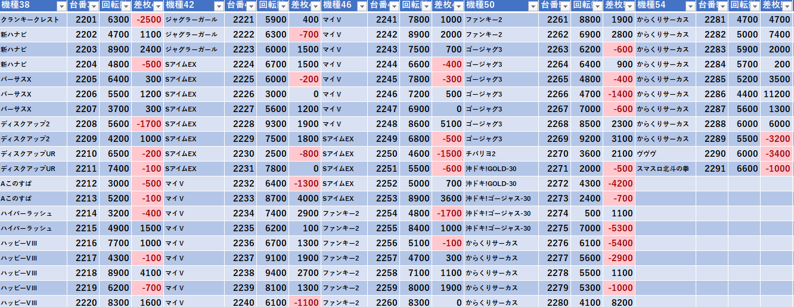Click the 4100 value for machine 2218
Viewport: 794px width, 307px height.
(148, 273)
